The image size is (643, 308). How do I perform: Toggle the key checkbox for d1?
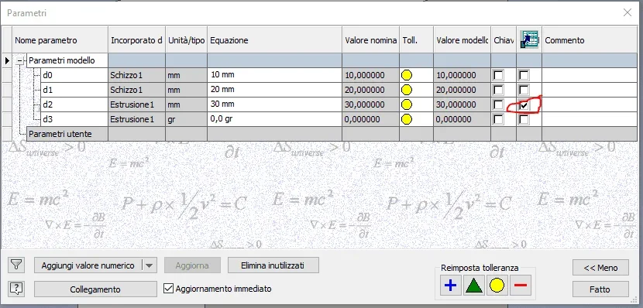499,90
